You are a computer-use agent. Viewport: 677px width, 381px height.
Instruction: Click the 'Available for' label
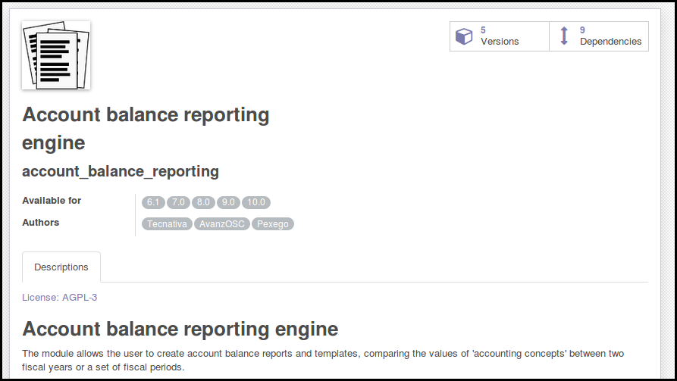tap(52, 201)
